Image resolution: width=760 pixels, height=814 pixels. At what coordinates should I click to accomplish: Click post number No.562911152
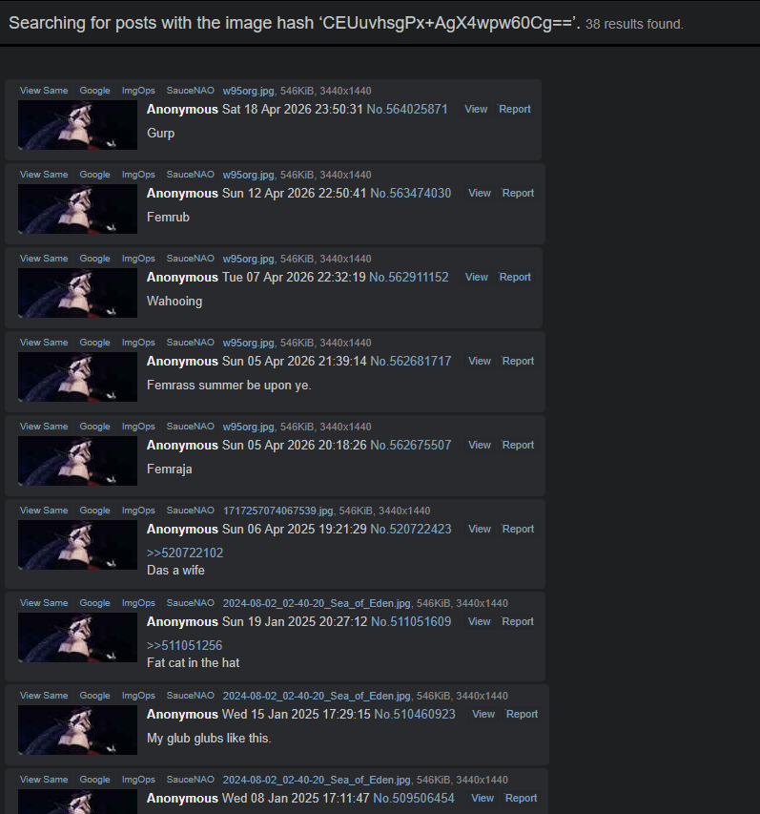click(409, 277)
